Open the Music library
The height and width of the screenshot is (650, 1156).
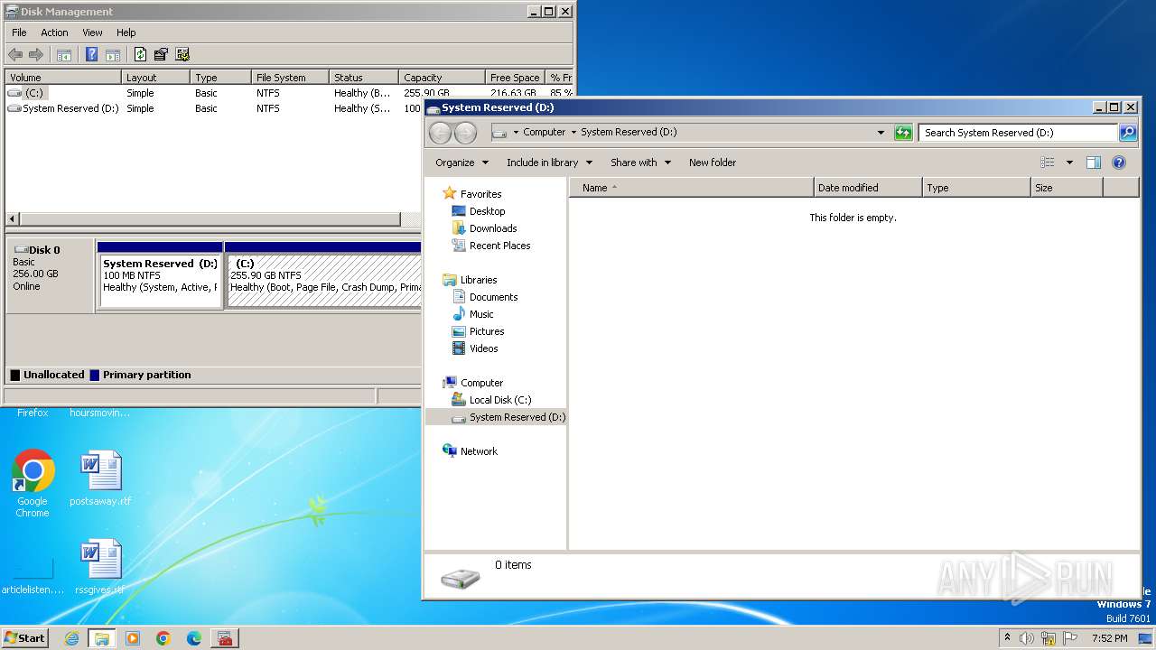tap(481, 314)
